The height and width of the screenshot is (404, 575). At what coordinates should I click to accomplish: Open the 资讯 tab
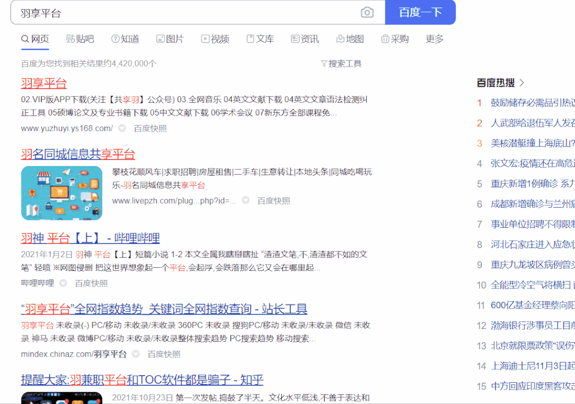point(305,39)
